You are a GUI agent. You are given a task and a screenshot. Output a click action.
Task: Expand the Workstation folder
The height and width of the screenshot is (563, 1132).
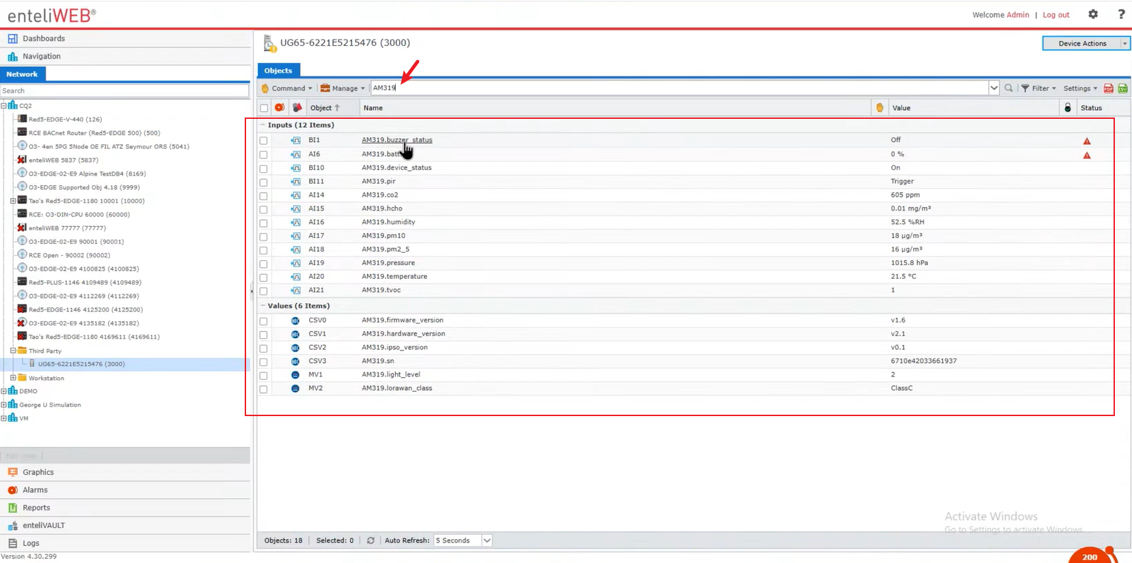[13, 378]
